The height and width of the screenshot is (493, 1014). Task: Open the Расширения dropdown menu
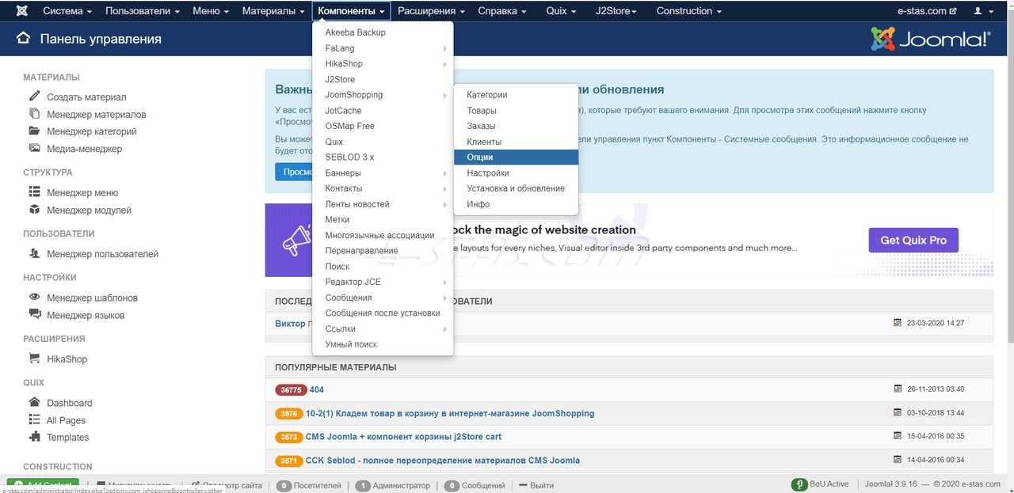(x=431, y=11)
